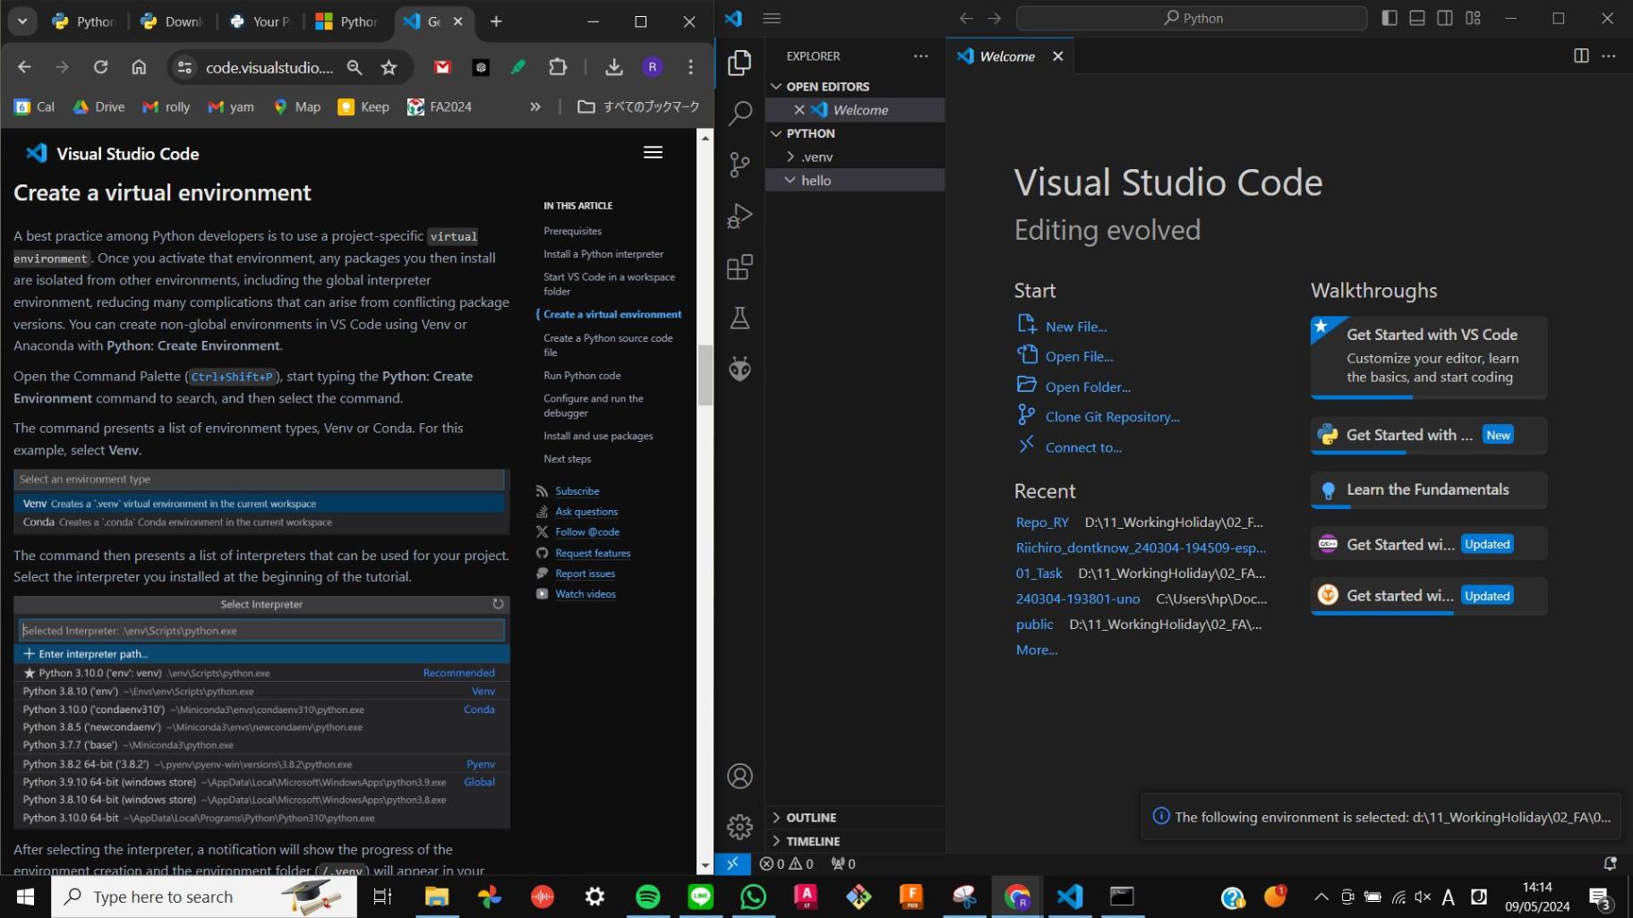Customize Layout in VS Code title bar

point(1473,18)
